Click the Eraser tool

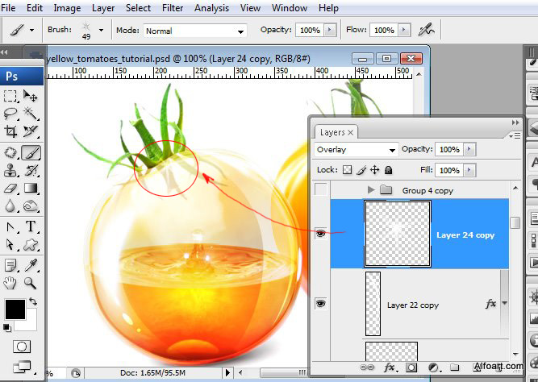(10, 189)
